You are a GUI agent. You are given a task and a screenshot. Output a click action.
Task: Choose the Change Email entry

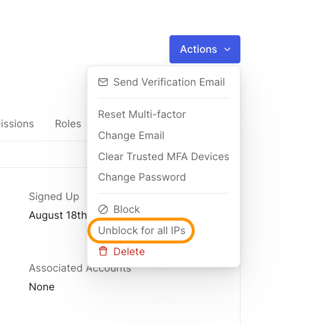(131, 136)
